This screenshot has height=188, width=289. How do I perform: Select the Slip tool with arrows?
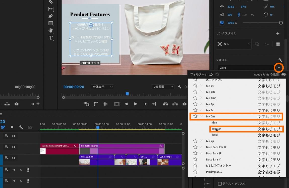tap(50, 9)
